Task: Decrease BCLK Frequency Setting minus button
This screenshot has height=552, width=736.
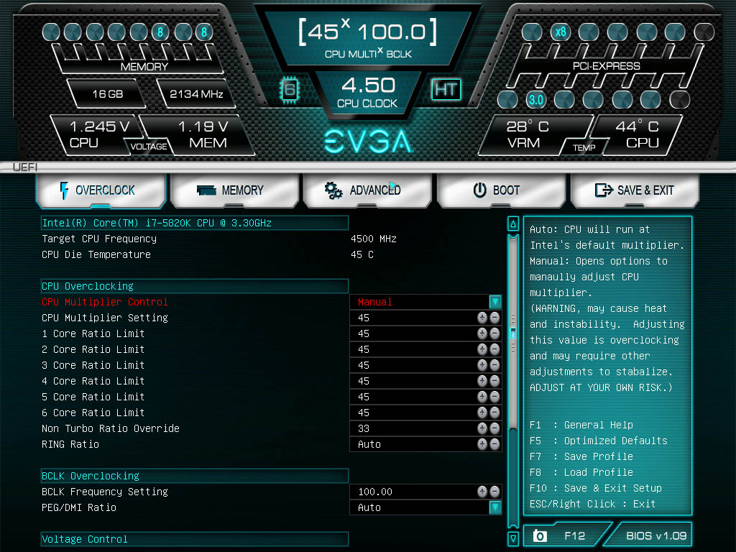Action: (x=494, y=492)
